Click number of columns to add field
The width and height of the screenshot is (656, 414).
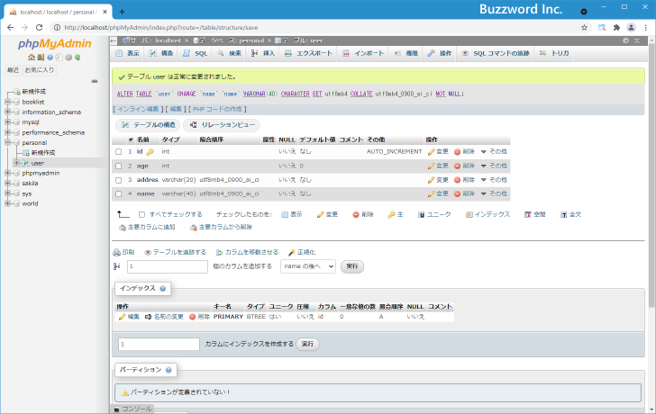pyautogui.click(x=168, y=266)
